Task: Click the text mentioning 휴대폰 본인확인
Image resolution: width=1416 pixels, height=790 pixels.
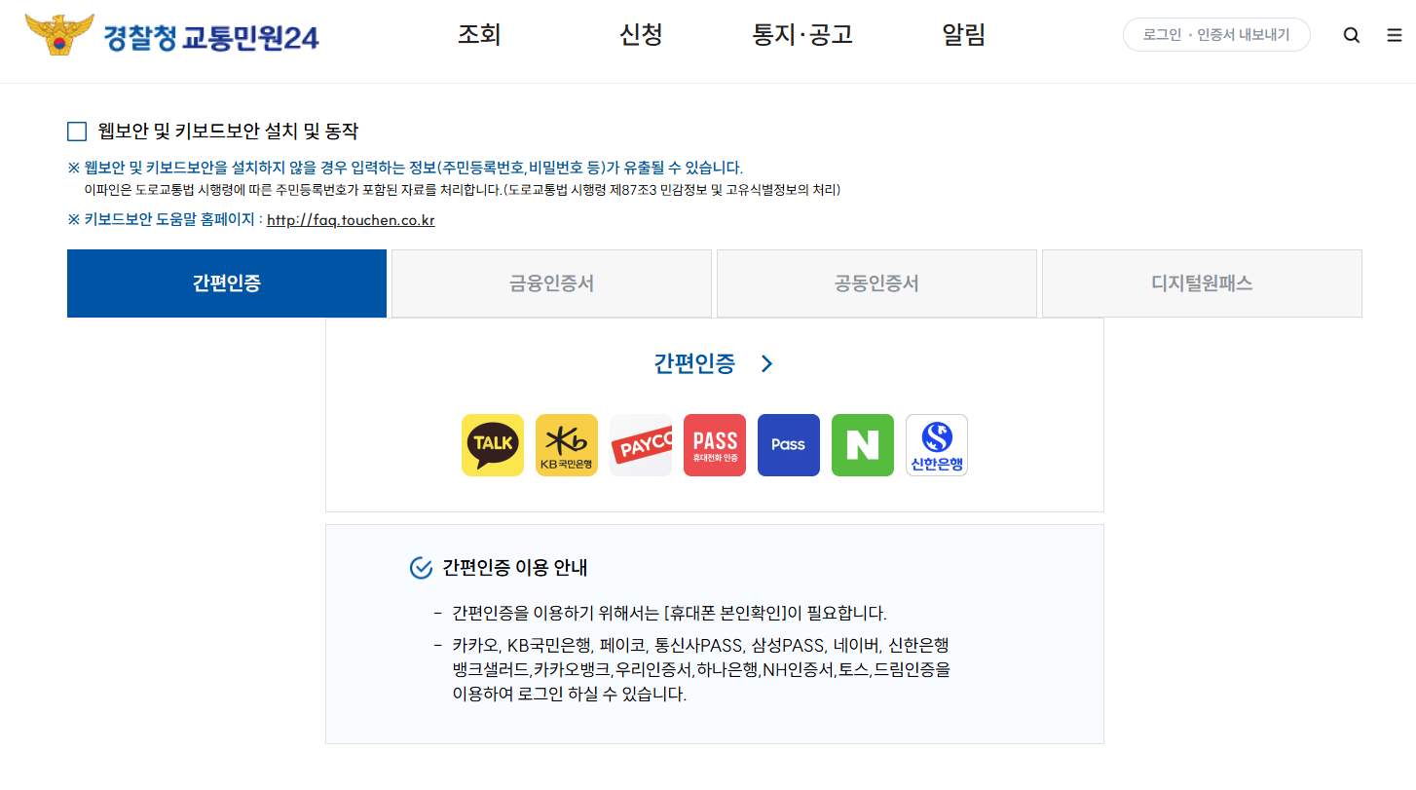Action: 669,614
